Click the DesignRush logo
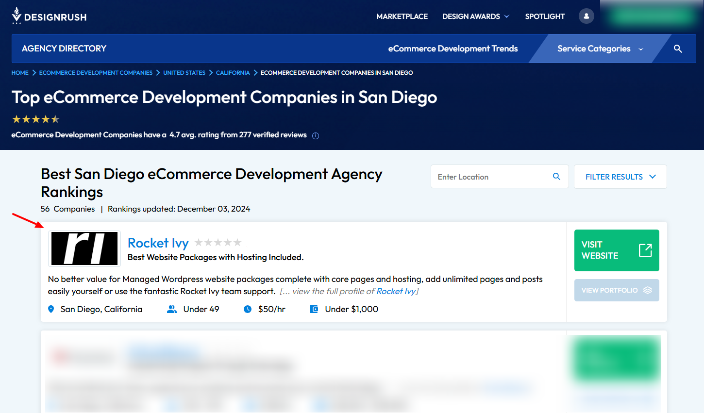704x413 pixels. click(x=49, y=16)
